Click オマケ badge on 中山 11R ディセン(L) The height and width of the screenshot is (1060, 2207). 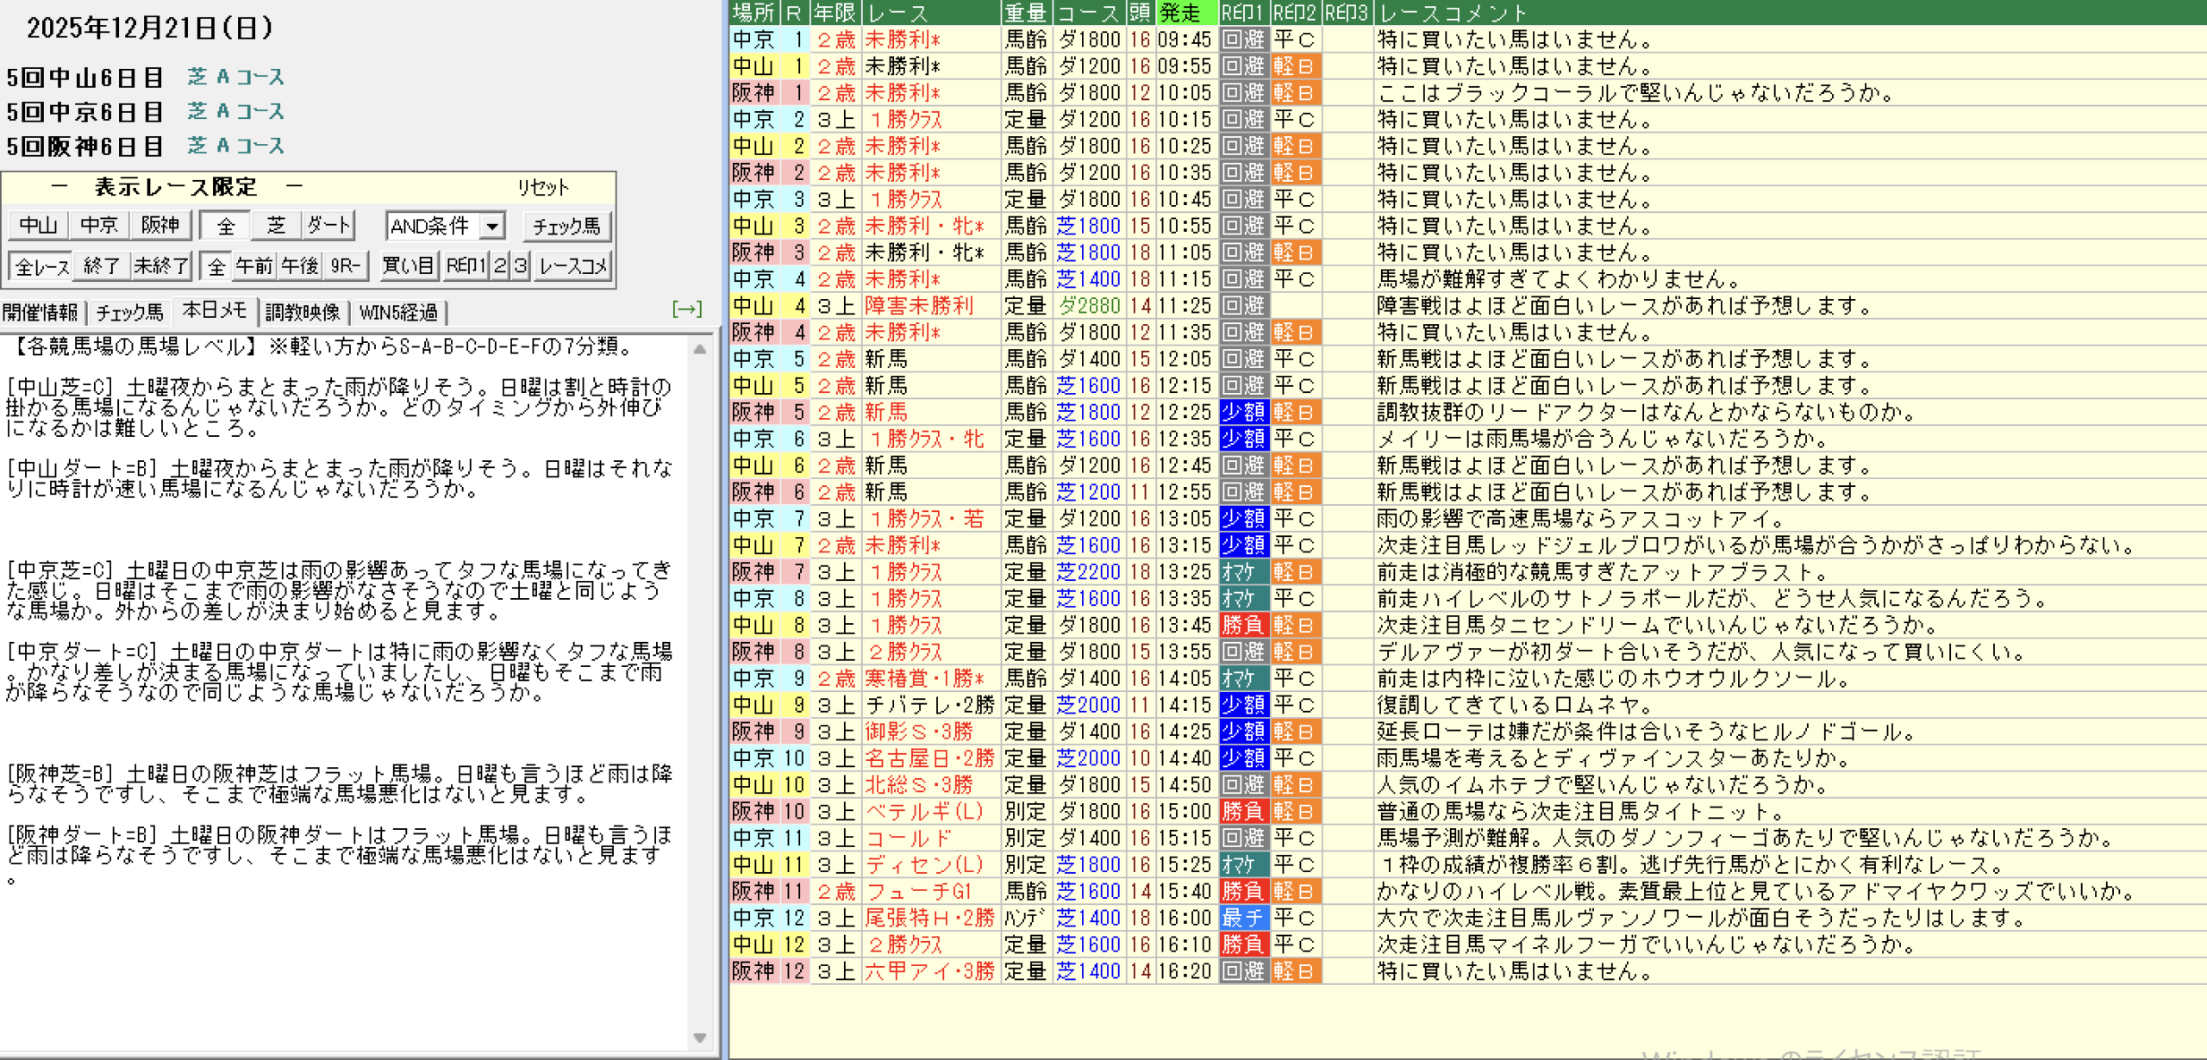click(x=1242, y=864)
